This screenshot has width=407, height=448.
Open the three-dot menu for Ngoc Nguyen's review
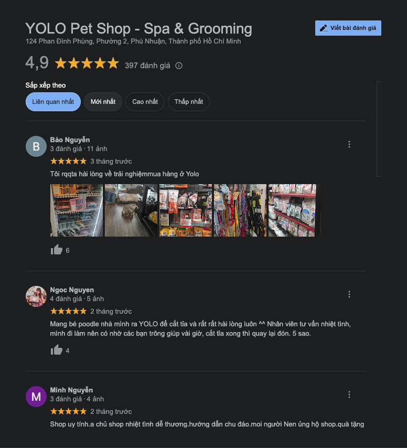pos(349,294)
